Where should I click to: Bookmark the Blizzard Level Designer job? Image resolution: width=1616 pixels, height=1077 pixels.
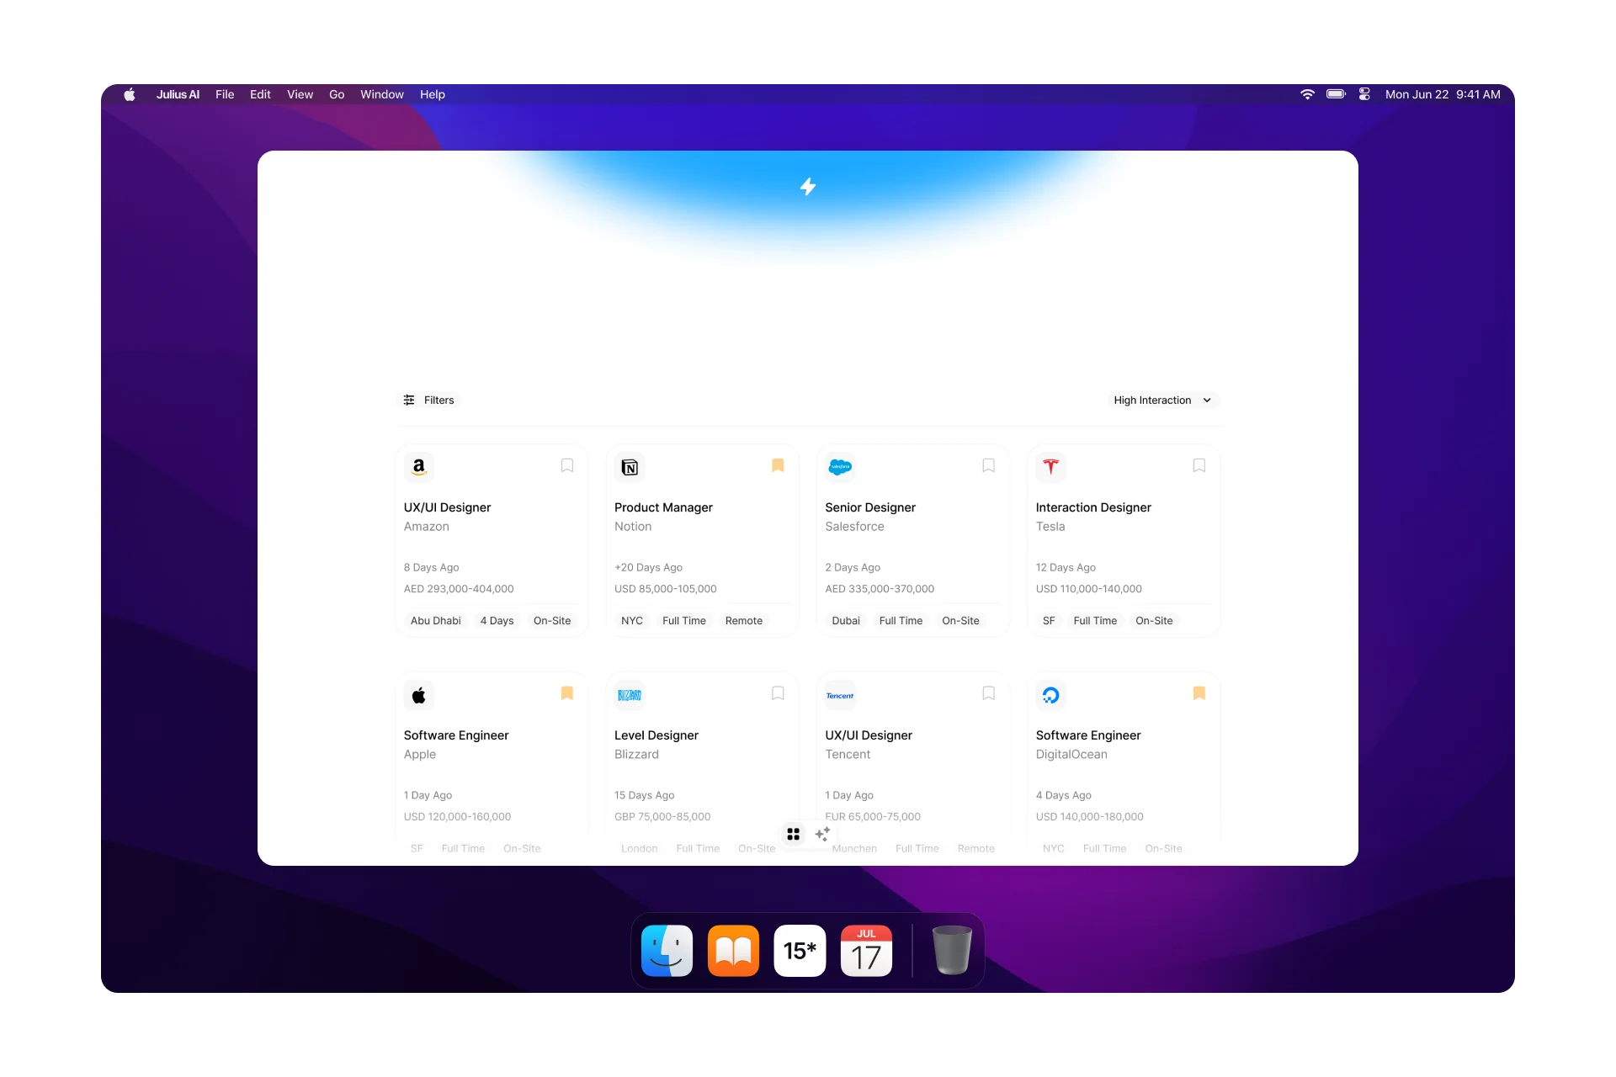778,693
